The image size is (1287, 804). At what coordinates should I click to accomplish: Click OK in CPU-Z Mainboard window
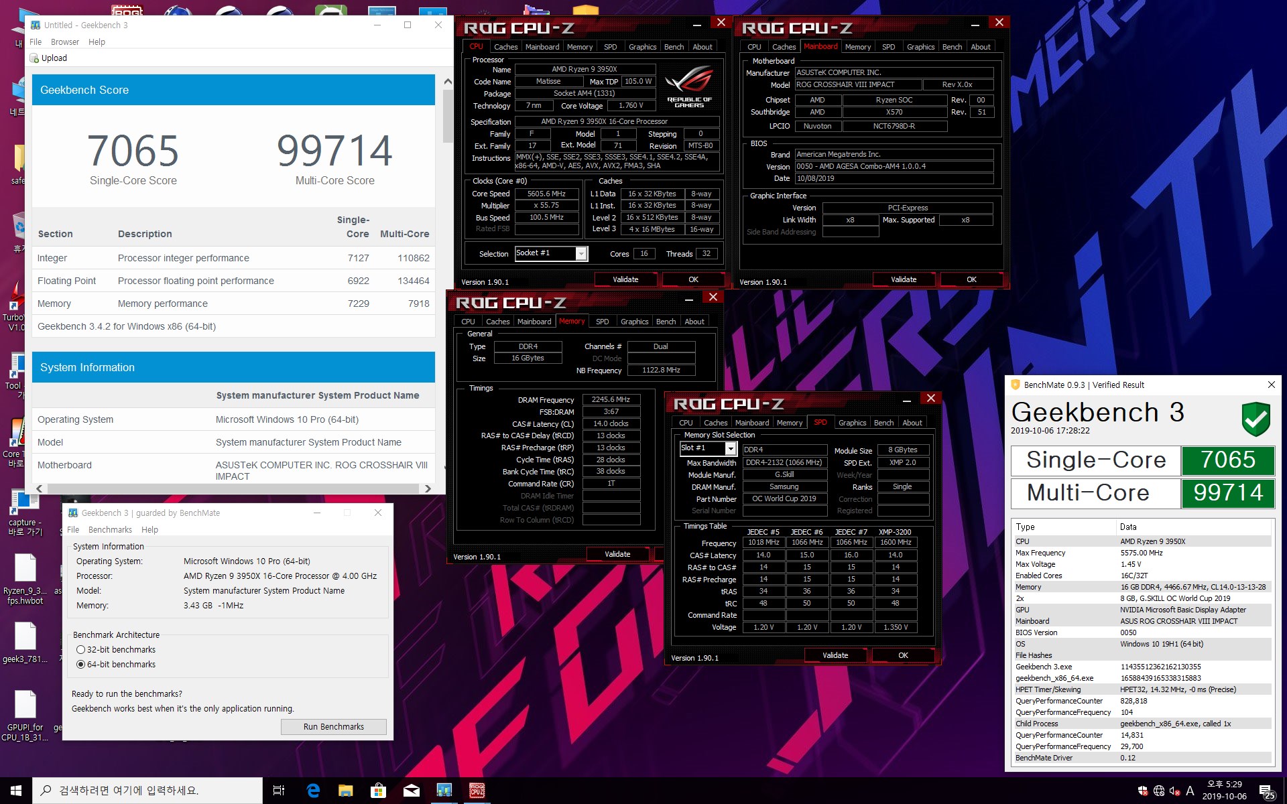(x=971, y=279)
